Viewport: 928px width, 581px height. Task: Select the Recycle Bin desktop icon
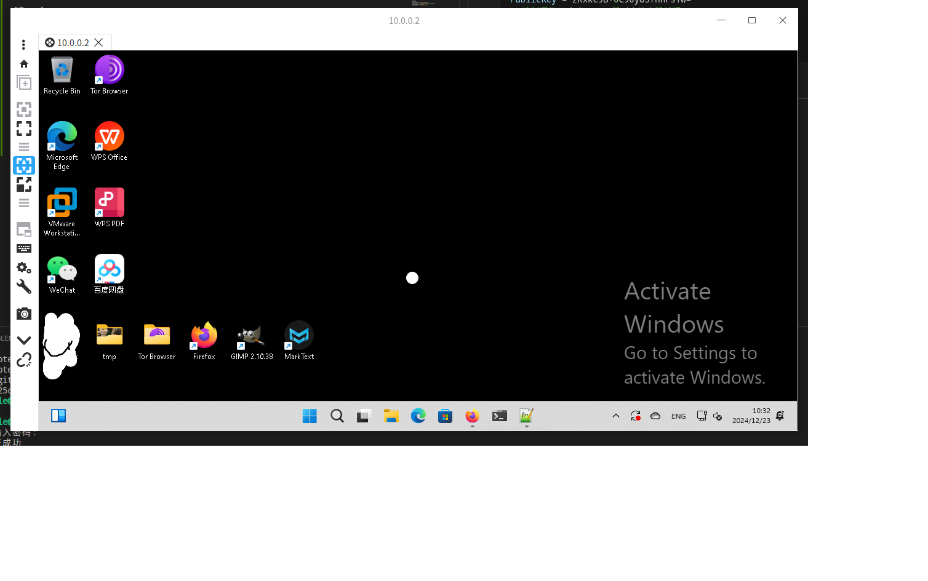[62, 76]
